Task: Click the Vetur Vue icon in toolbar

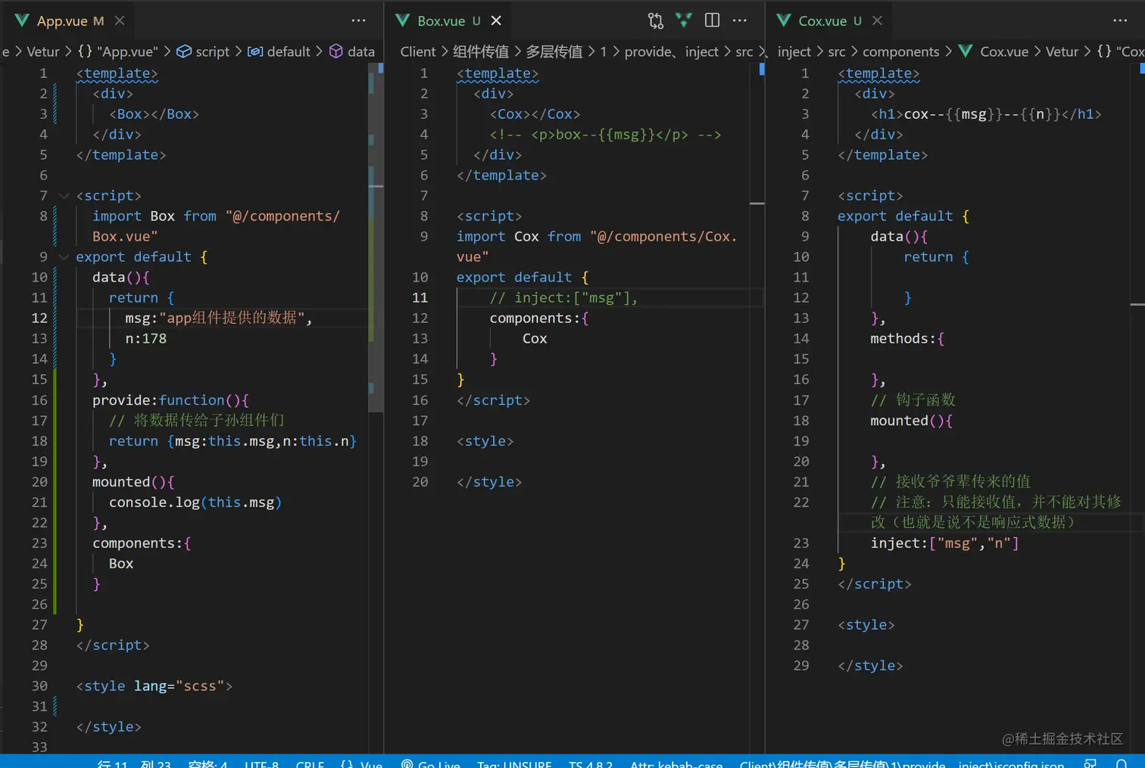Action: coord(684,21)
